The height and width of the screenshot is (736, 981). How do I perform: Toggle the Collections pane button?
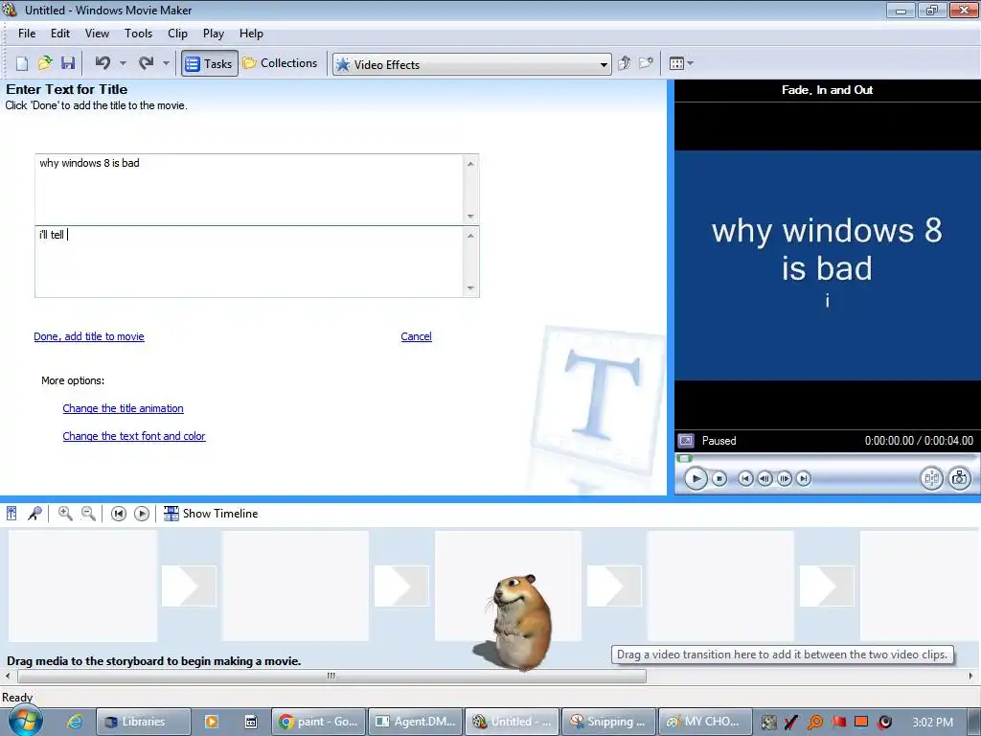pyautogui.click(x=280, y=63)
